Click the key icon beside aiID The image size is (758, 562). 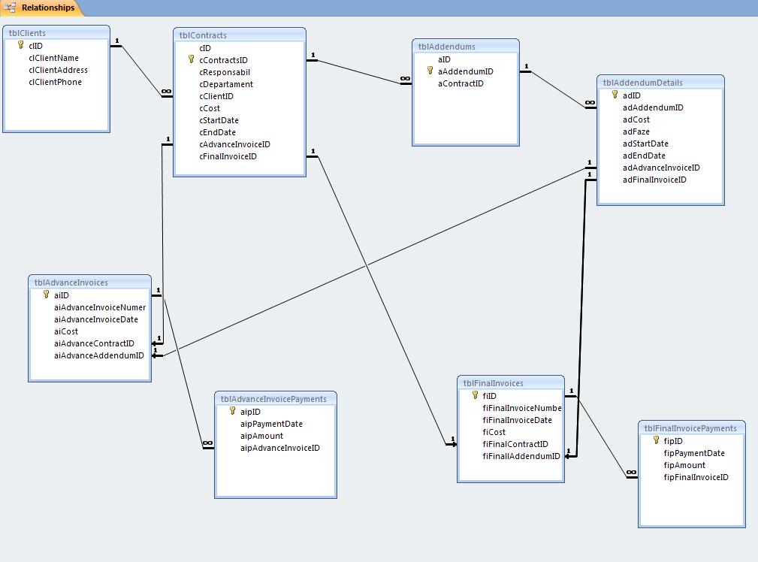tap(46, 295)
